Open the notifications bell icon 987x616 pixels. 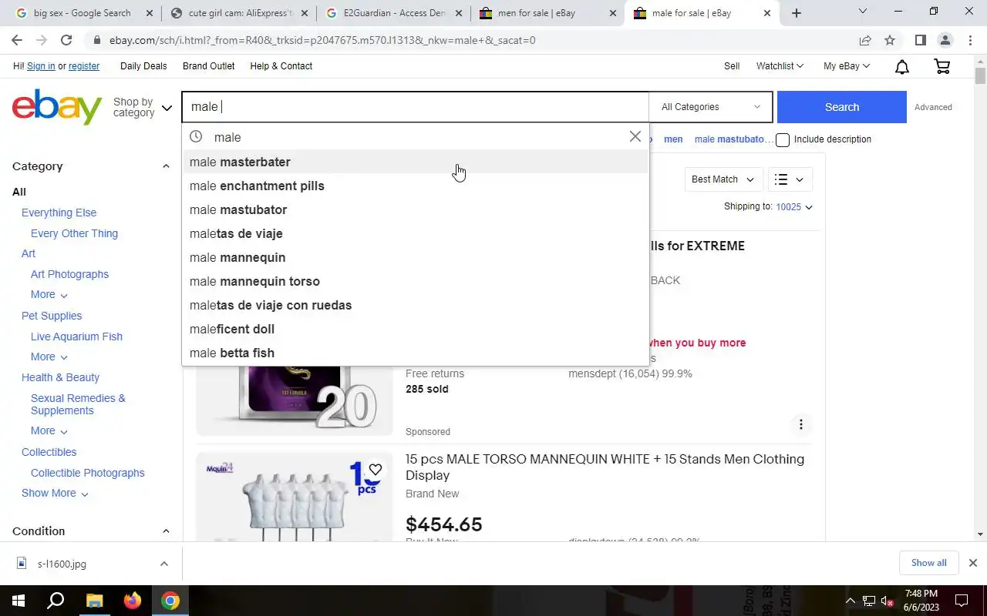tap(901, 67)
